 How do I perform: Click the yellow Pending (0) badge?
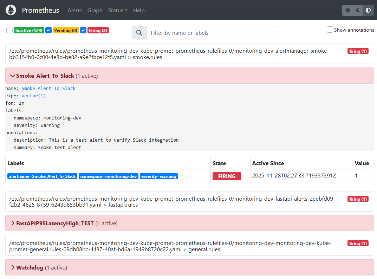[66, 30]
